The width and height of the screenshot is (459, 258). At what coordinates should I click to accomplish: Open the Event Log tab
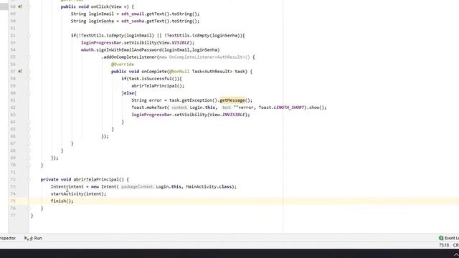[449, 238]
